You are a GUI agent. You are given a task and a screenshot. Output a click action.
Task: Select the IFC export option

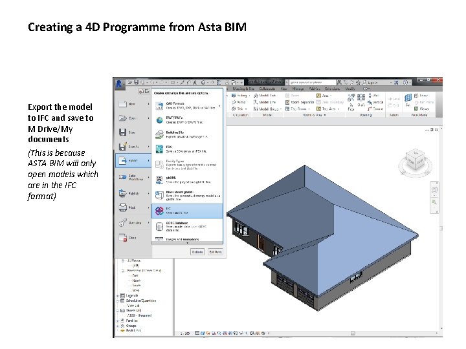tap(187, 211)
